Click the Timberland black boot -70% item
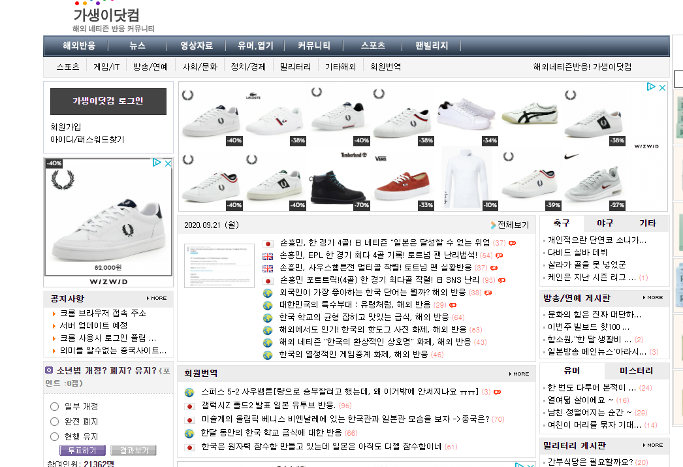The image size is (683, 467). [340, 181]
